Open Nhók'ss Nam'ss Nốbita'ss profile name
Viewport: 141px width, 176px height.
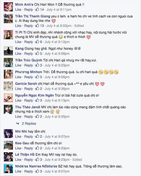[x=36, y=166]
